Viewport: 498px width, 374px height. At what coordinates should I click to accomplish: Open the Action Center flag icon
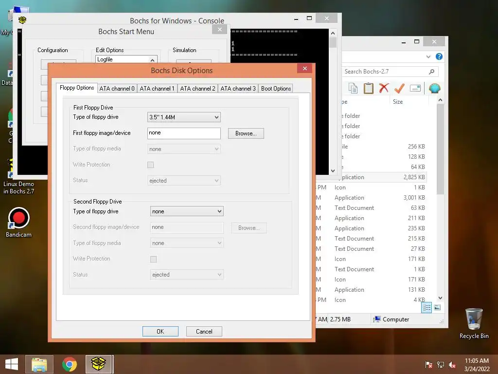[x=429, y=365]
